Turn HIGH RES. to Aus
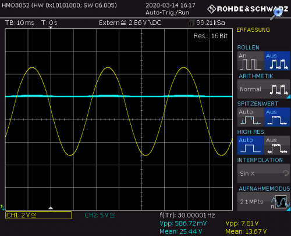 click(x=277, y=145)
